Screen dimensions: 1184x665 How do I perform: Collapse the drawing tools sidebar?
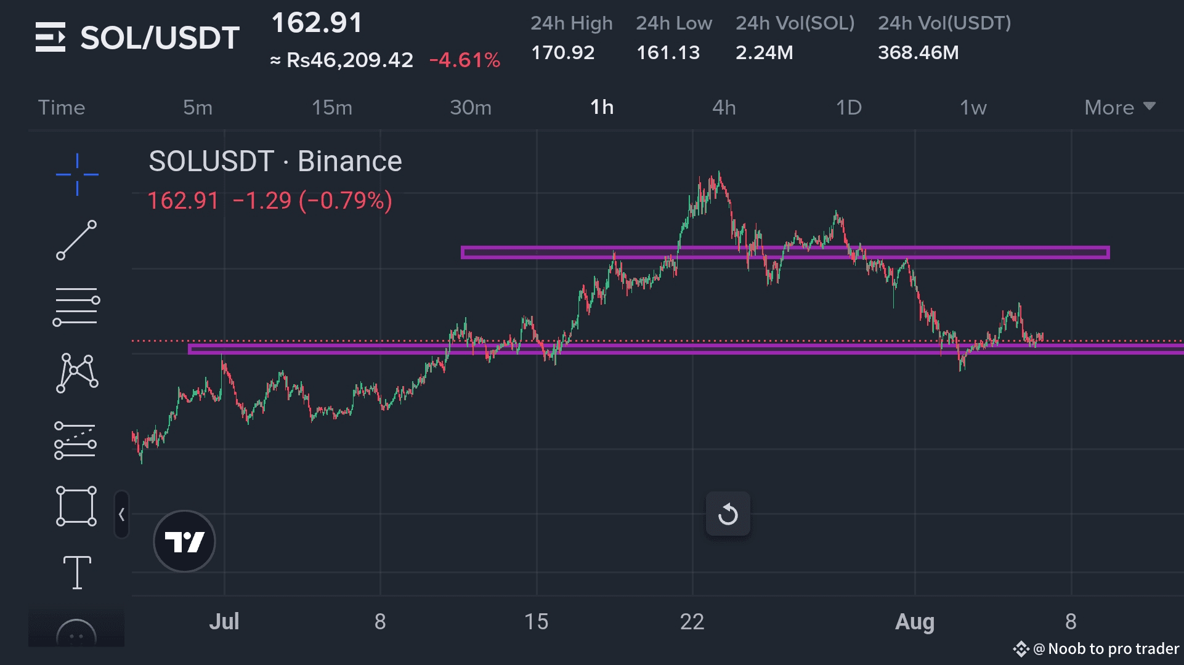pos(121,514)
